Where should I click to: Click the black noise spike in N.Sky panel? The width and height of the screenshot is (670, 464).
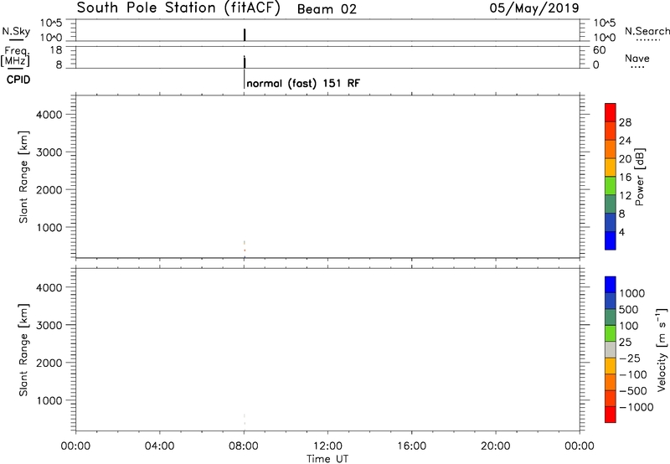tap(245, 35)
